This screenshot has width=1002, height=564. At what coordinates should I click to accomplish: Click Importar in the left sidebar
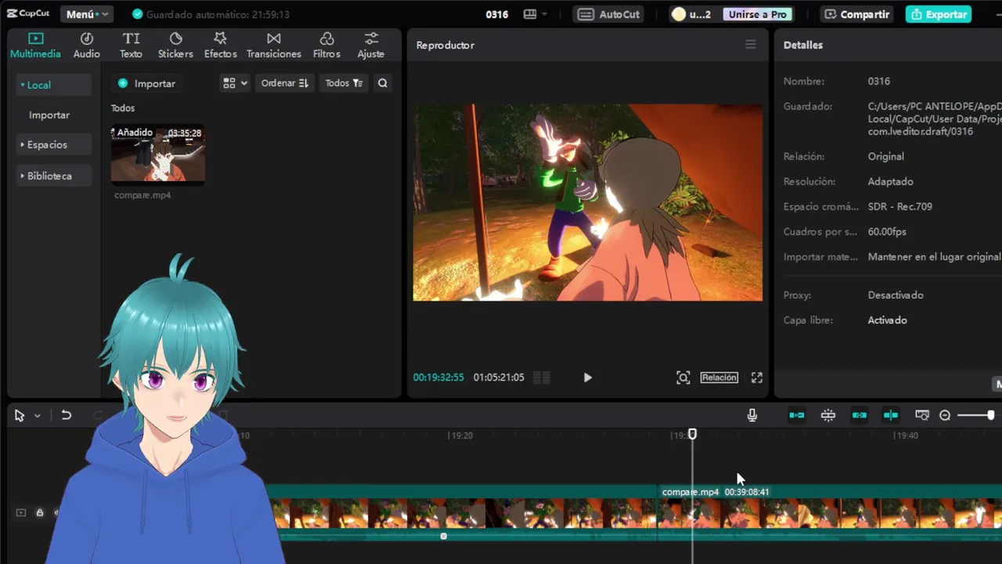coord(49,115)
